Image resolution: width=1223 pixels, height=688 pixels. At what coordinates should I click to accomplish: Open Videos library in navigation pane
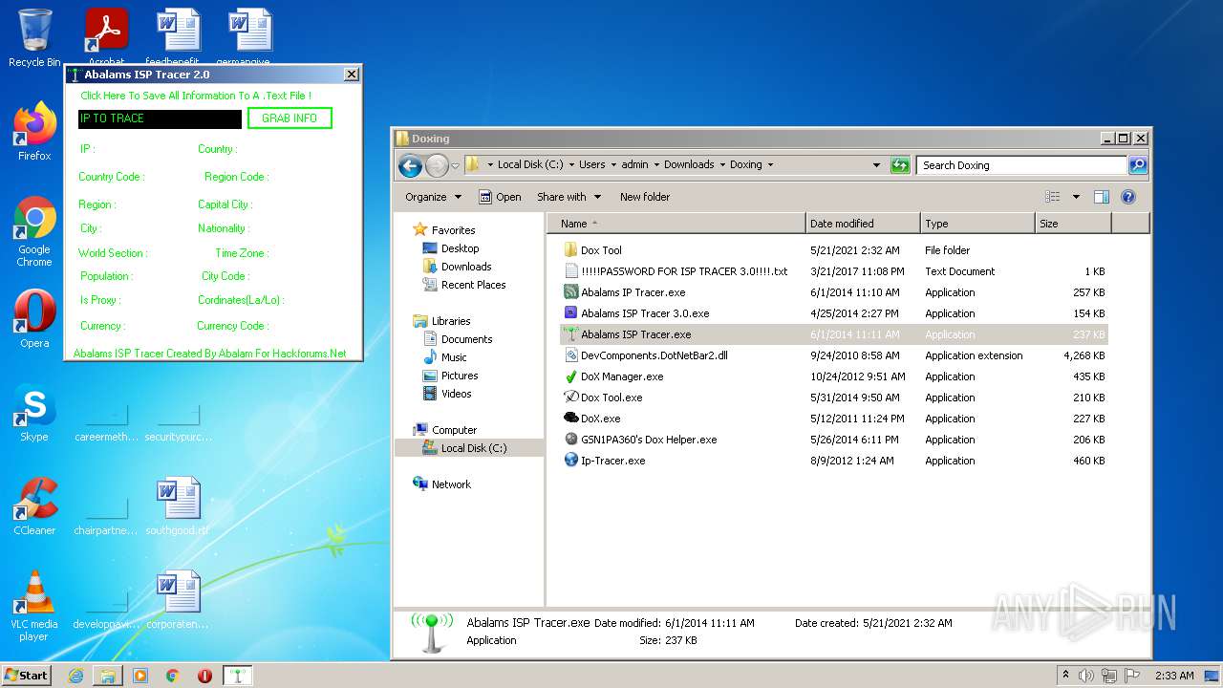(x=447, y=394)
